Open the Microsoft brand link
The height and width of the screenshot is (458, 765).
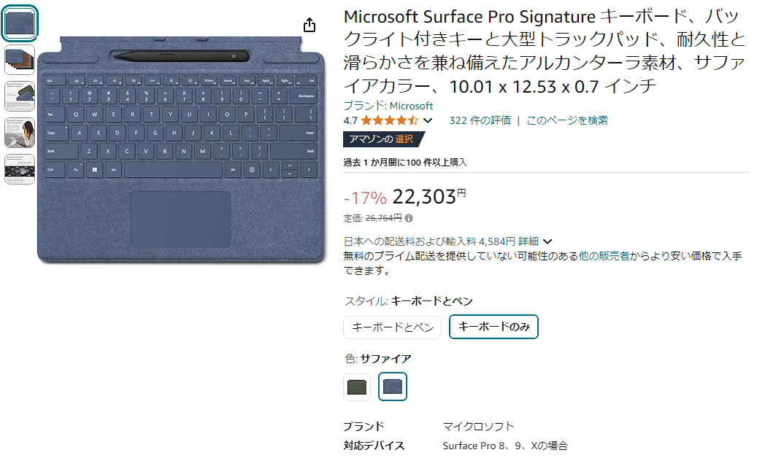[412, 105]
